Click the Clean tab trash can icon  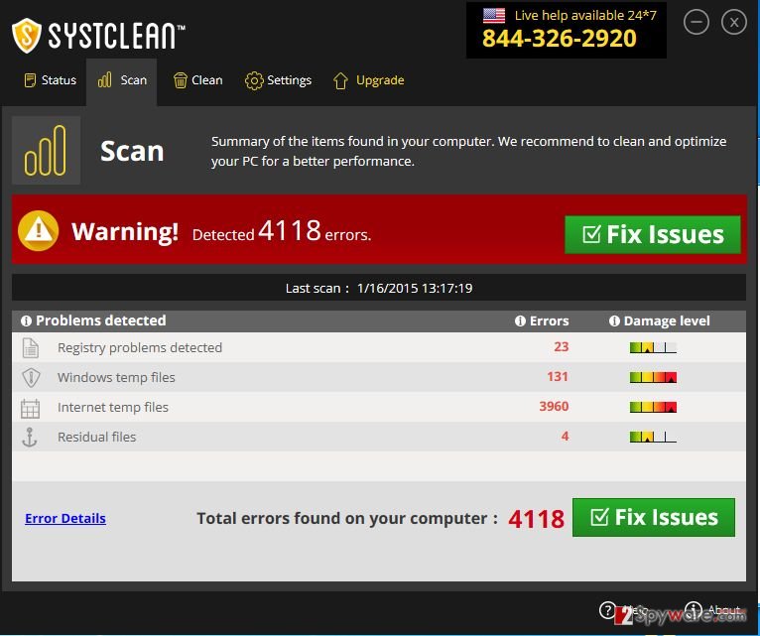coord(181,80)
